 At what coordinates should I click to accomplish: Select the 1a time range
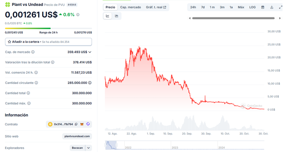(231, 7)
